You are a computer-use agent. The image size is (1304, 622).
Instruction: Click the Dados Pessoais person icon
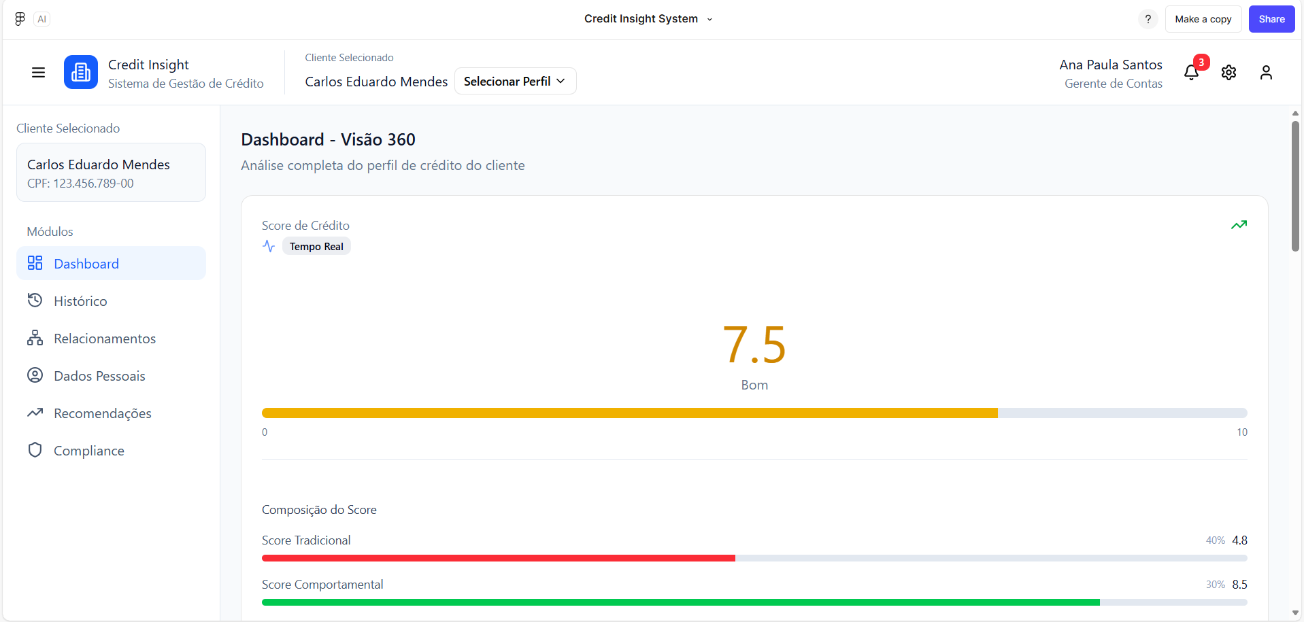pos(35,375)
